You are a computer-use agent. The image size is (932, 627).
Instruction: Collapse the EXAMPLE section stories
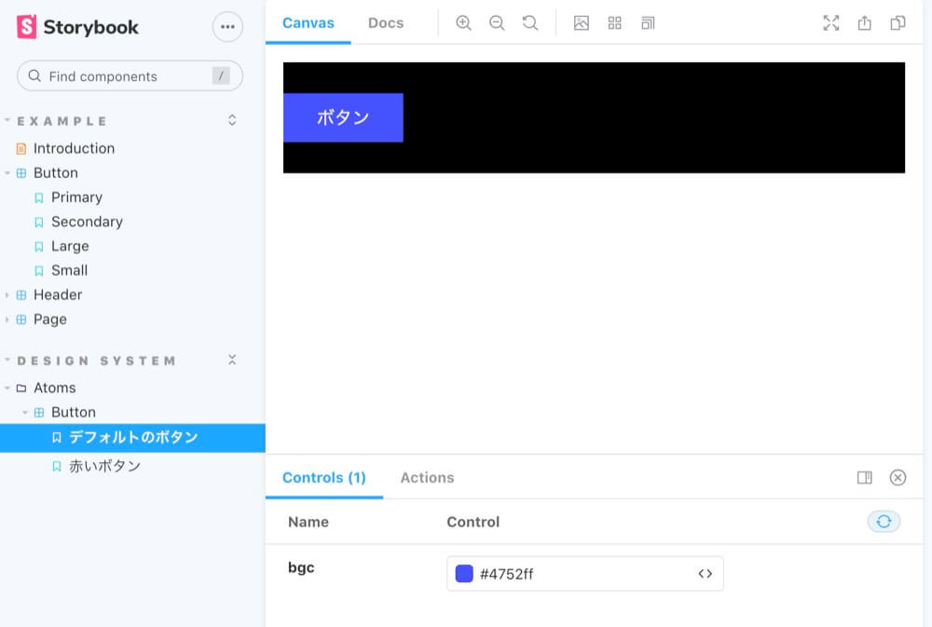point(231,119)
